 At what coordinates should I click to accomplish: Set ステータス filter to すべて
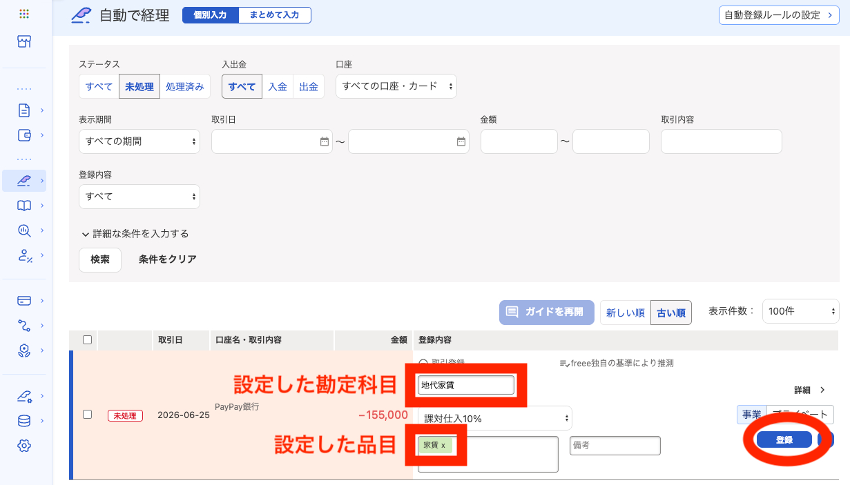(99, 87)
